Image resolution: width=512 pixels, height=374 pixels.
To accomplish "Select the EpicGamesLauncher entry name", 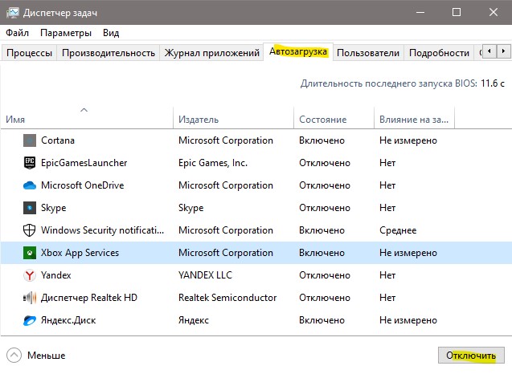I will point(84,163).
